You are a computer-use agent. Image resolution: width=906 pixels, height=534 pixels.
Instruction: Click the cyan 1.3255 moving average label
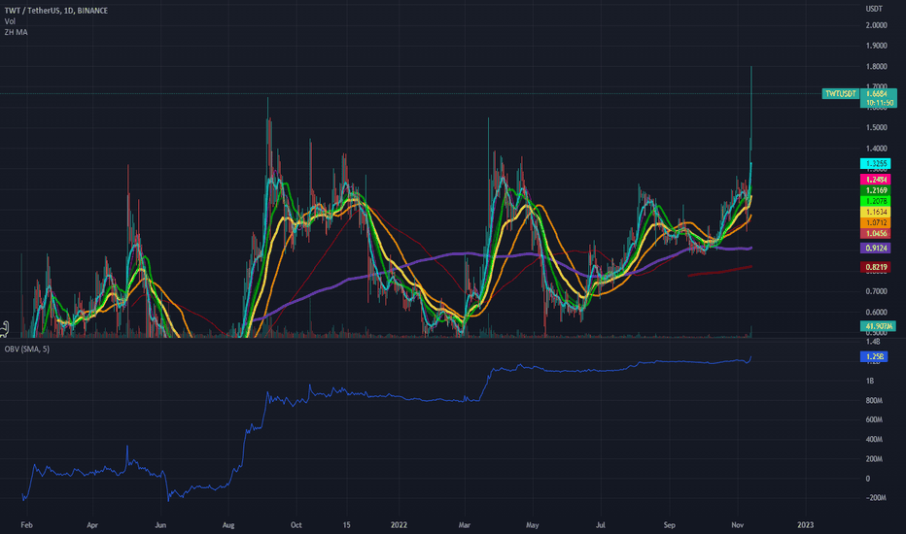[875, 164]
